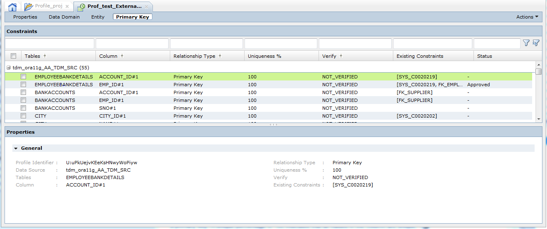Switch to the Entity view
The image size is (547, 229).
coord(98,17)
